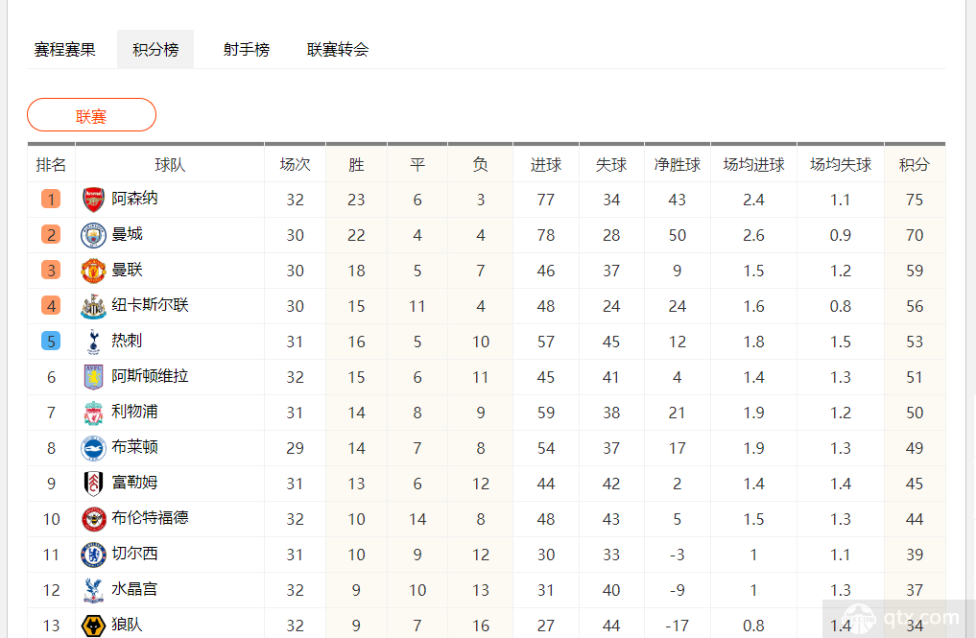Open the 水晶宫 team link

(x=134, y=589)
